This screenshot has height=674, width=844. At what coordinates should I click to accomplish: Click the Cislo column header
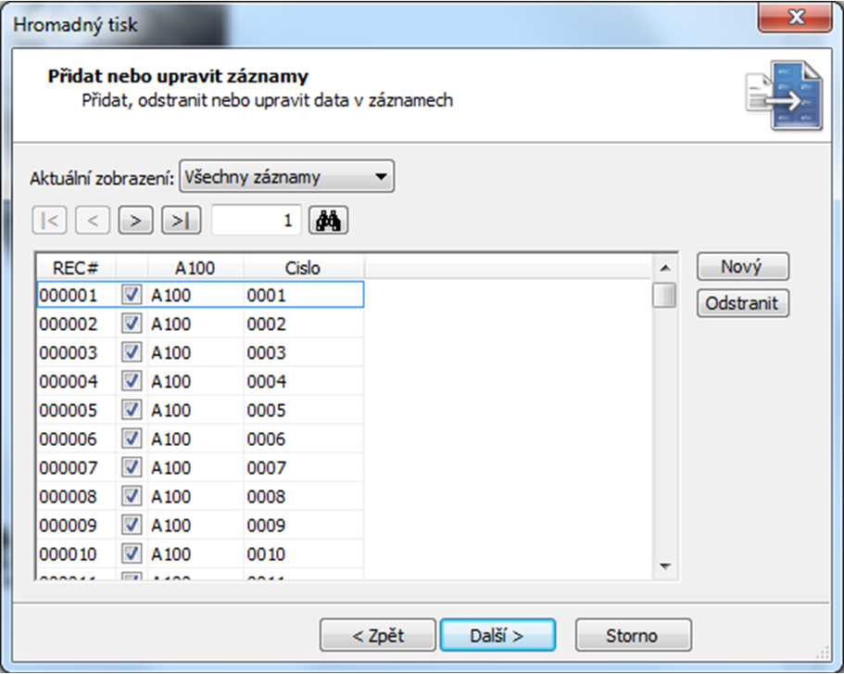click(x=303, y=268)
